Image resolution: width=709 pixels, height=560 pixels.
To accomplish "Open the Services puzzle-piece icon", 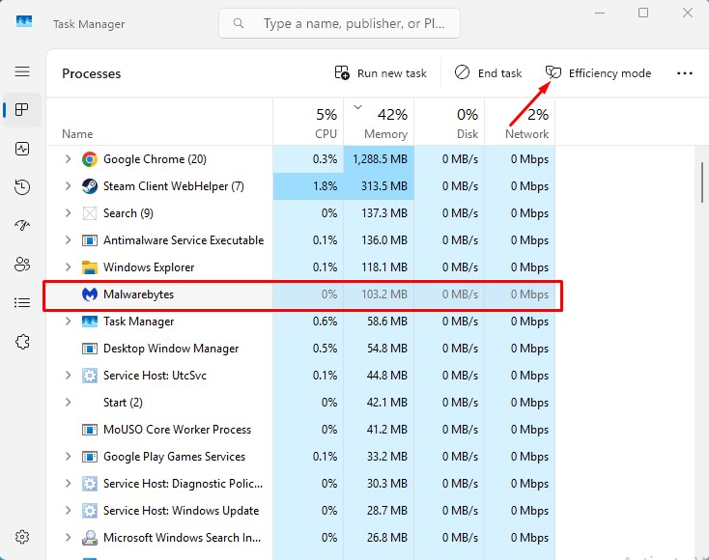I will point(22,342).
